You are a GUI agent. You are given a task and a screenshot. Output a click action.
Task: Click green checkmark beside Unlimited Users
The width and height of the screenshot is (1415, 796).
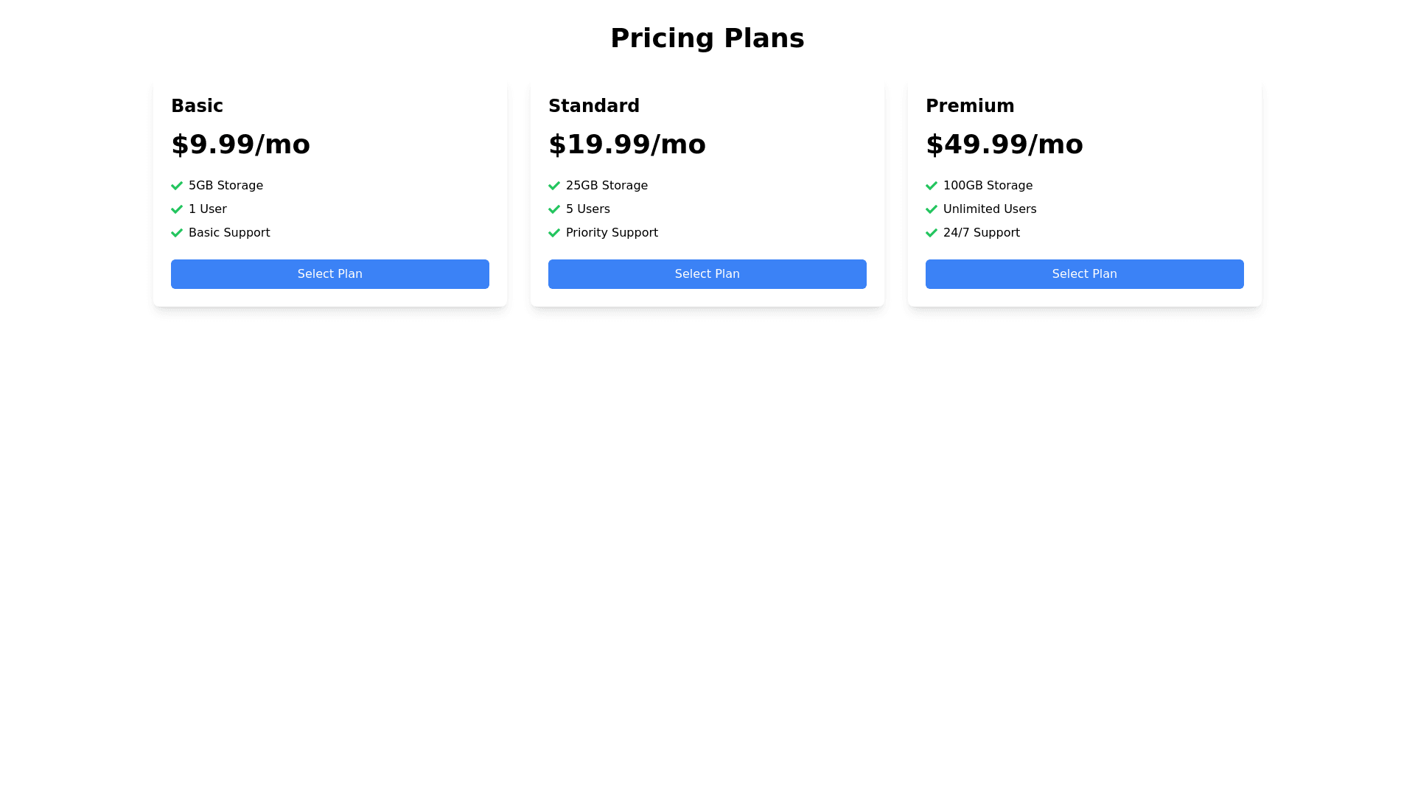(x=932, y=209)
